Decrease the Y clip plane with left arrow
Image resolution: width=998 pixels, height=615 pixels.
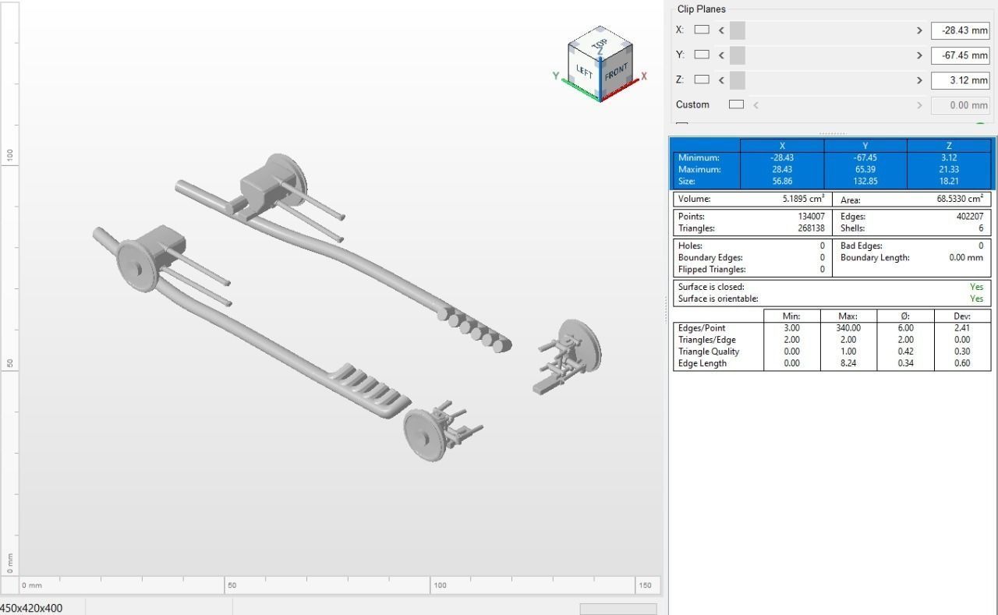[x=721, y=55]
